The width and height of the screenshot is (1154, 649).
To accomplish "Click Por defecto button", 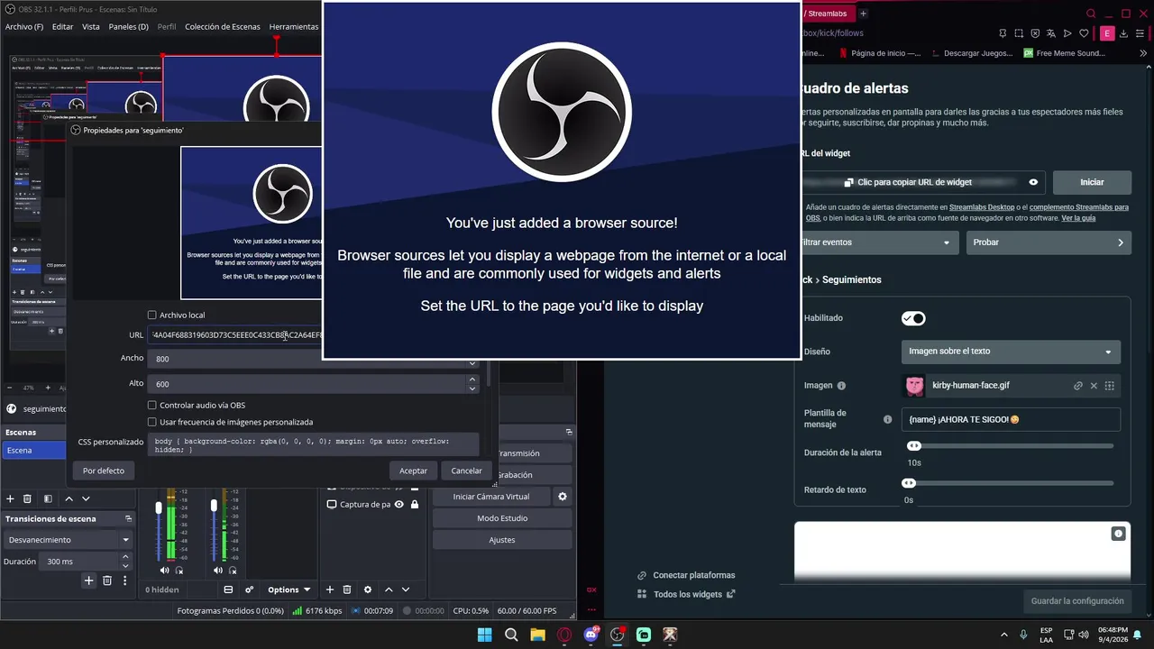I will [x=104, y=471].
